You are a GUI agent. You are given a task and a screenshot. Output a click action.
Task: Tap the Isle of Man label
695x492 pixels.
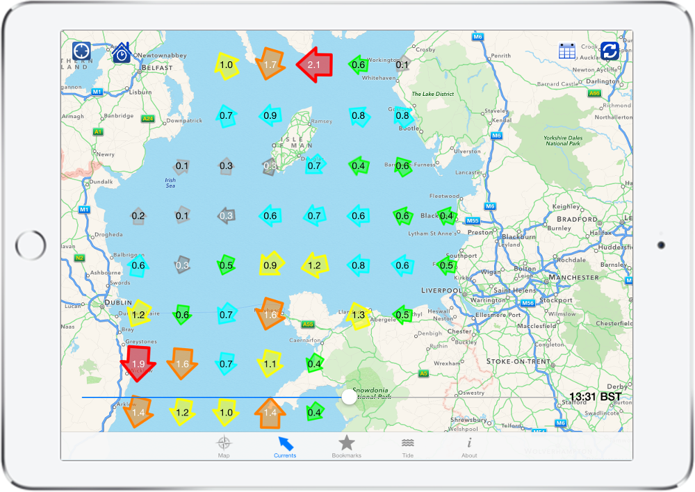292,142
